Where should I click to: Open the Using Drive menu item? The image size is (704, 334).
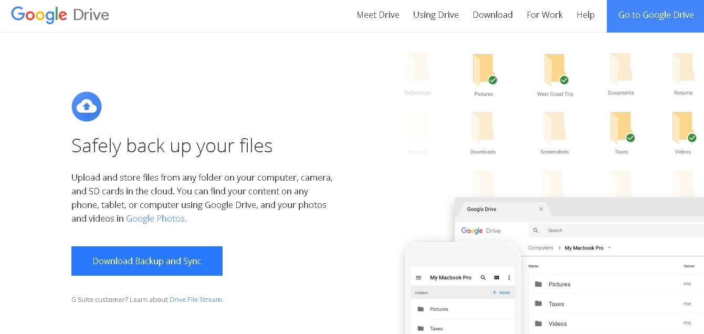(436, 15)
